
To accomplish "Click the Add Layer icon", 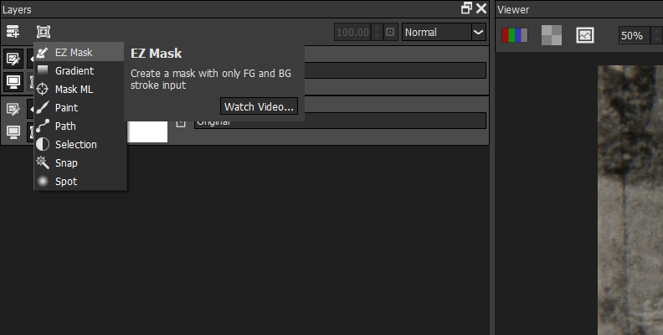I will click(x=13, y=32).
